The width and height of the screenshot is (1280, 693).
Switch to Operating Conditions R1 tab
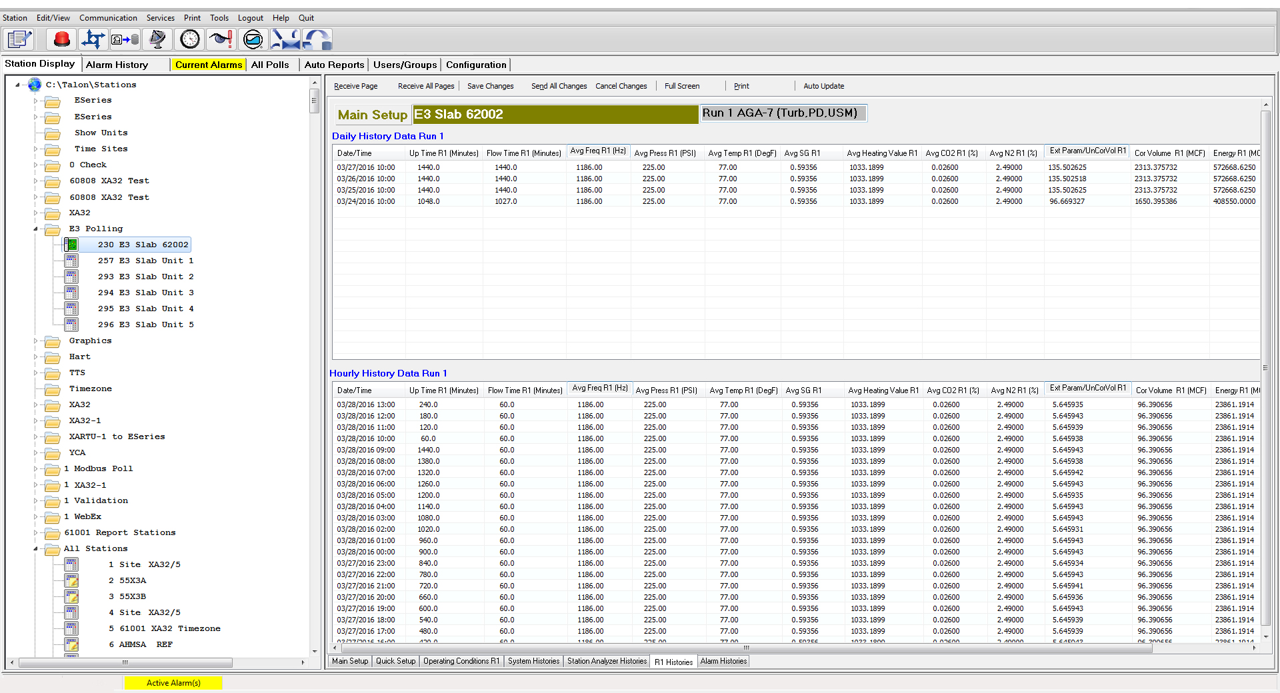click(461, 661)
